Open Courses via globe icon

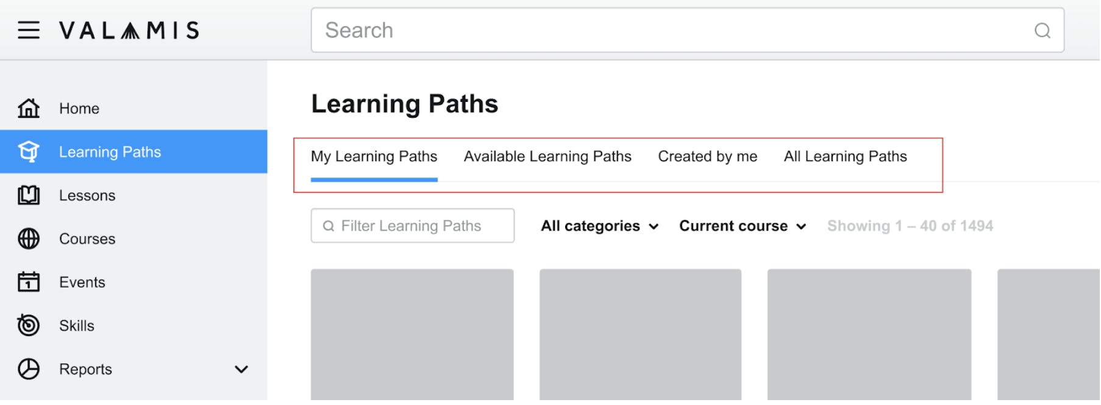click(29, 238)
